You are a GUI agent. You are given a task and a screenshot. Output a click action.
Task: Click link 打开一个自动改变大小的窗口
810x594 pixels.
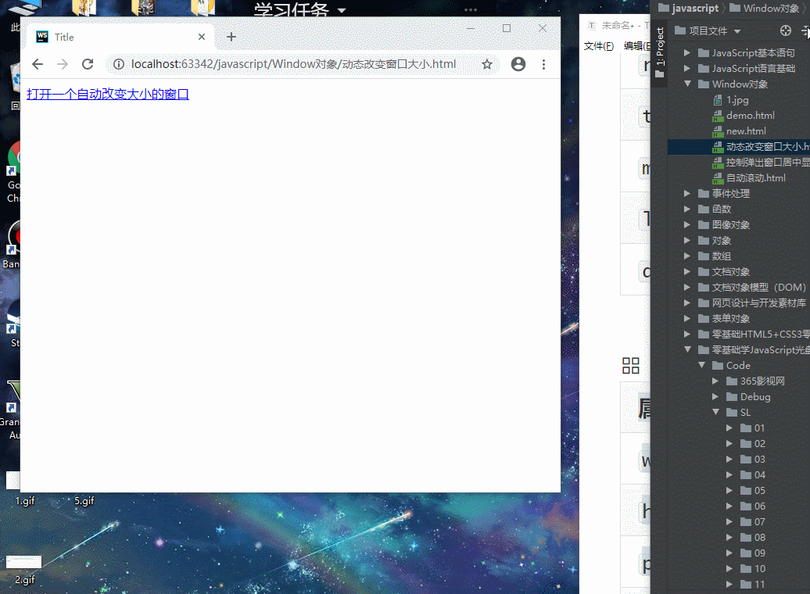tap(108, 94)
